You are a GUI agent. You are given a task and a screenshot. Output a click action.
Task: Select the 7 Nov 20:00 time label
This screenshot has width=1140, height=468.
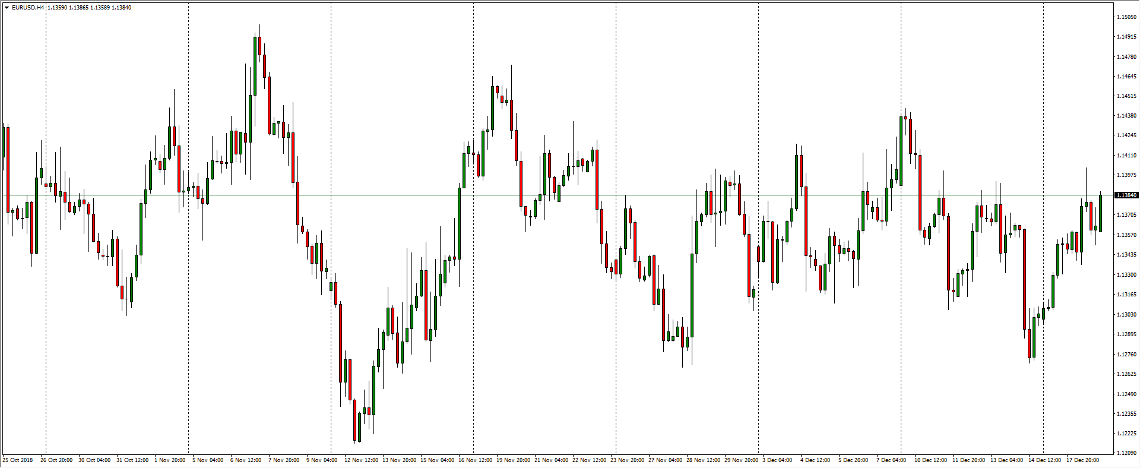pyautogui.click(x=284, y=460)
